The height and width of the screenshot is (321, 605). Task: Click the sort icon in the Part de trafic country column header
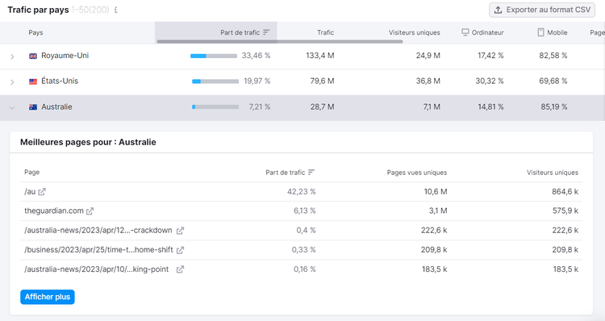coord(266,32)
